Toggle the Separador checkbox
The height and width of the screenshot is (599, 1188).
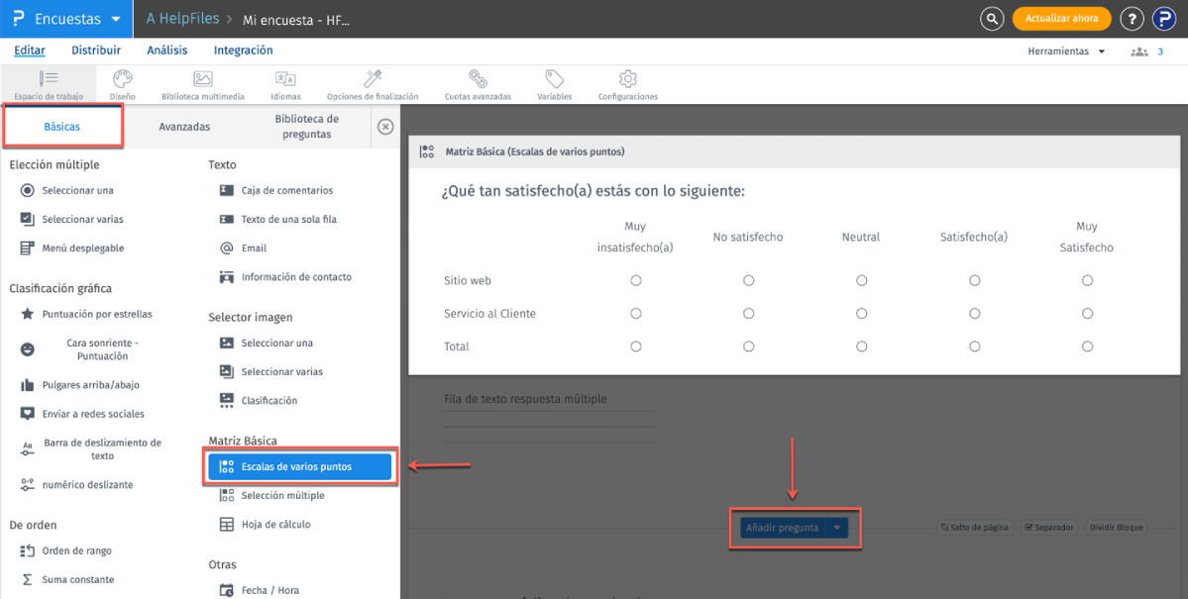1028,527
